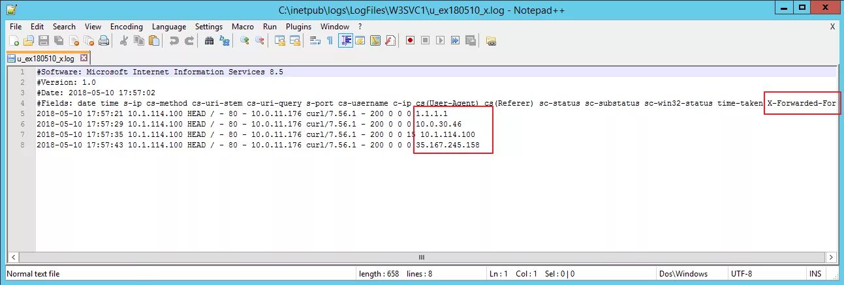Viewport: 844px width, 285px height.
Task: Open the File menu
Action: click(16, 27)
